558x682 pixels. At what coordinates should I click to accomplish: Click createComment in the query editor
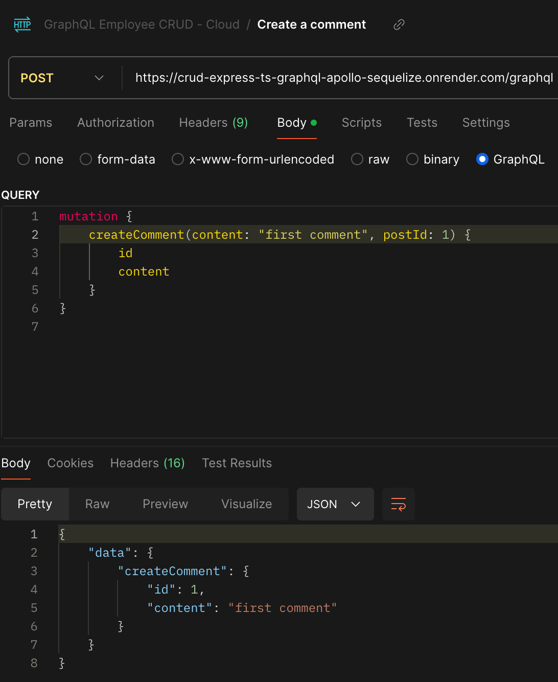pos(136,235)
